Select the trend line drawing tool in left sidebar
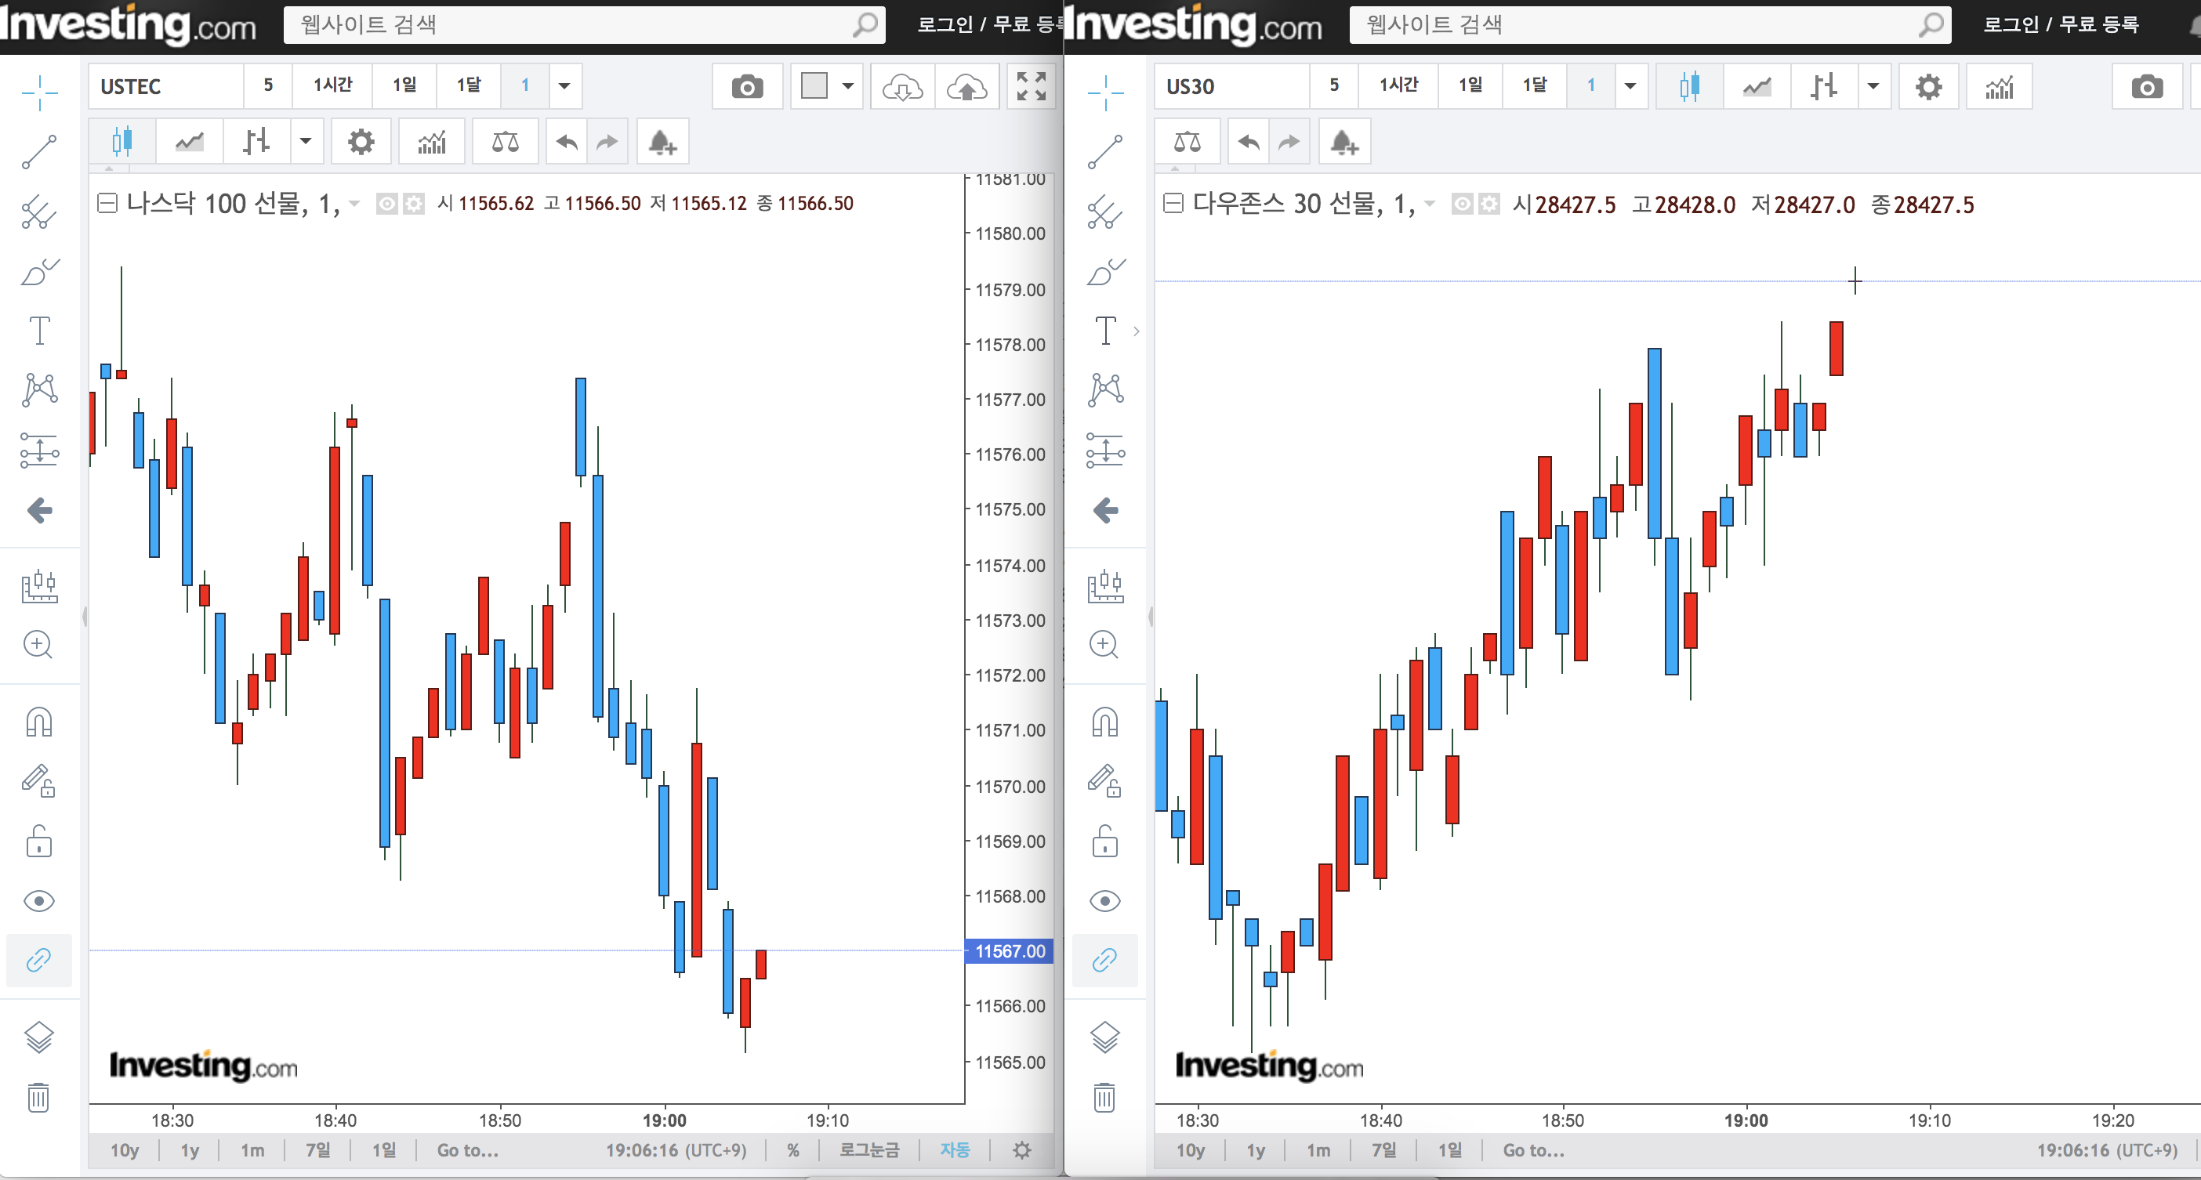2201x1180 pixels. click(39, 152)
